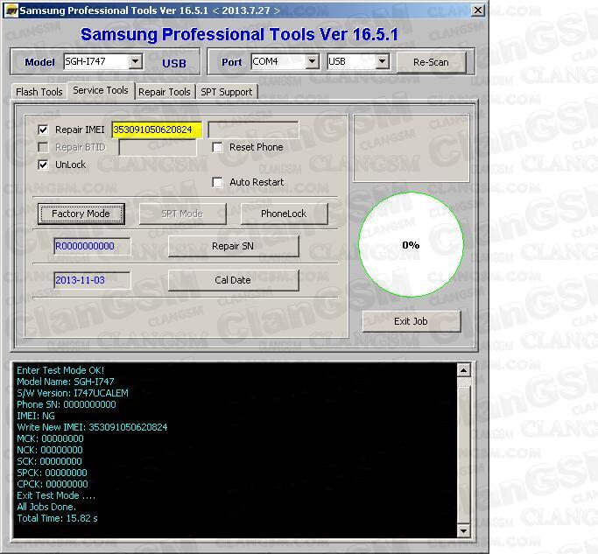Click the "All Jobs Done." log line
Image resolution: width=598 pixels, height=554 pixels.
click(x=46, y=507)
